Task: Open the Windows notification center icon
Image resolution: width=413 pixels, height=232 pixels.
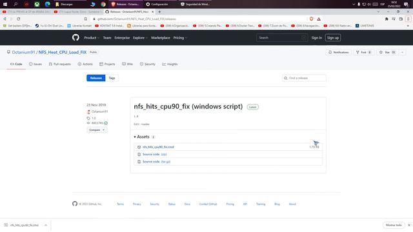Action: click(406, 5)
